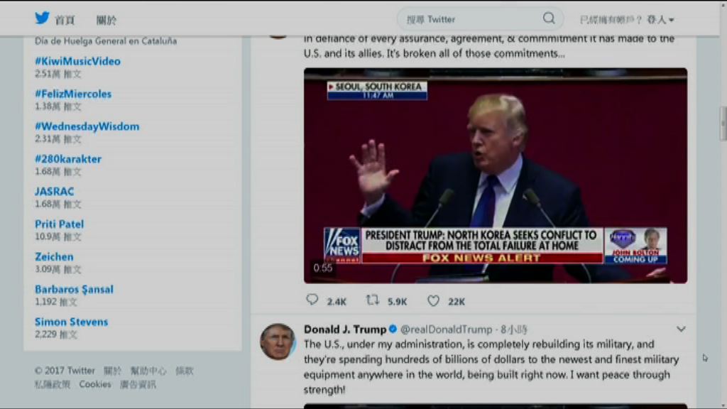The image size is (727, 409).
Task: Click the verified badge beside Donald J. Trump
Action: coord(393,329)
